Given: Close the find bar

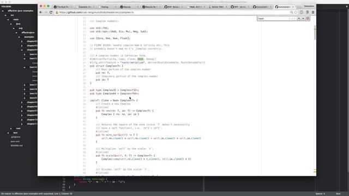Looking at the screenshot, I should coord(308,19).
